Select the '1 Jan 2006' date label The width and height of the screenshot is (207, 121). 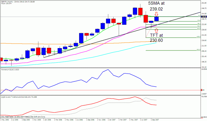point(47,120)
